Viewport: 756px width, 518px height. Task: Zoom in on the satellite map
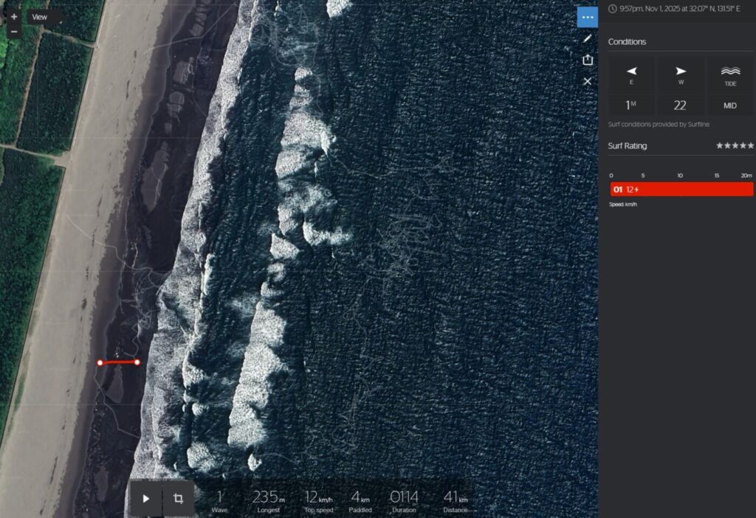point(14,16)
